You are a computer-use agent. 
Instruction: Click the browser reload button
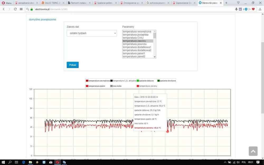point(15,9)
